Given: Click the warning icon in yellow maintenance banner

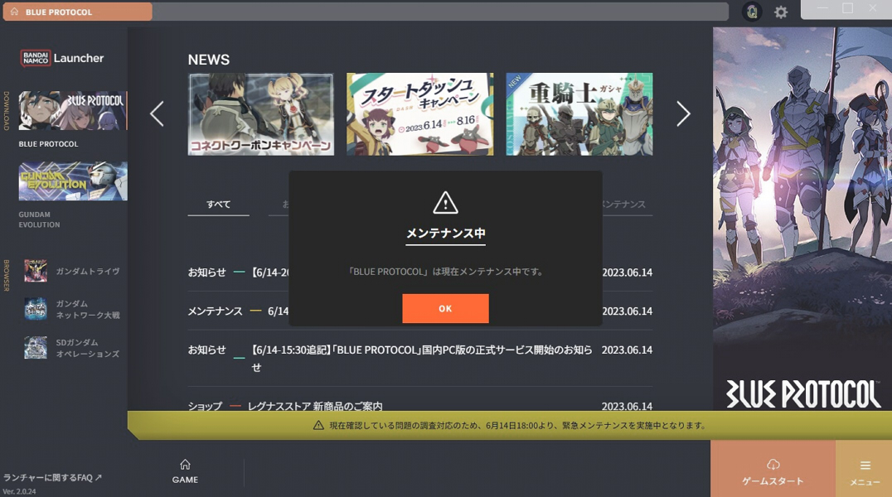Looking at the screenshot, I should [x=318, y=426].
